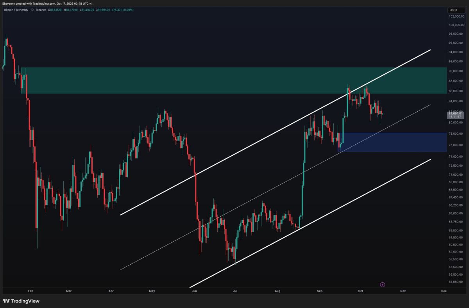Viewport: 469px width, 308px height.
Task: Click the 72,500.00 price axis label
Action: (x=456, y=166)
